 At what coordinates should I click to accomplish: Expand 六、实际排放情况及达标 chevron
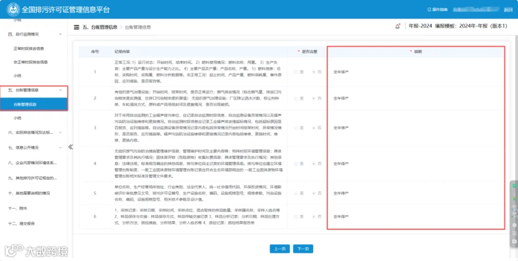[x=60, y=133]
